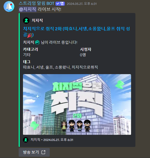
Task: Click the four pixel characters in thumbnail
Action: coord(76,125)
